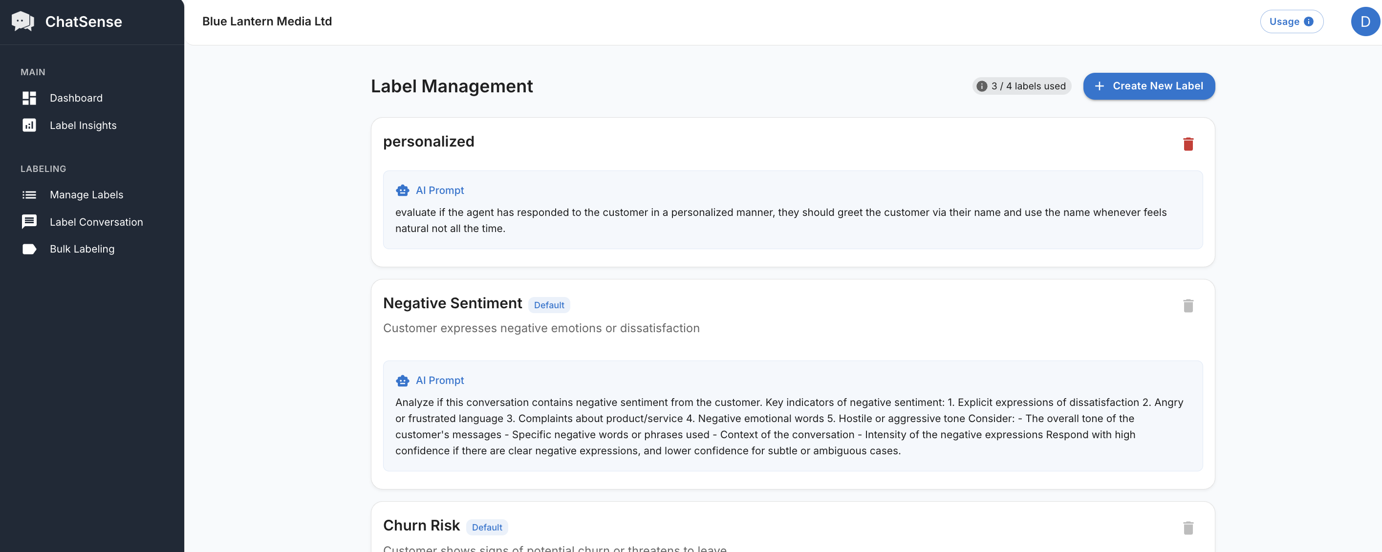
Task: Click the Churn Risk trash icon
Action: 1188,528
